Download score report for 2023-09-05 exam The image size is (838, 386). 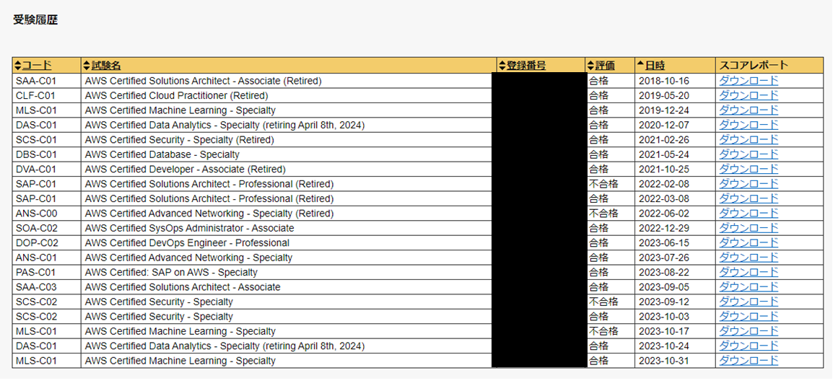748,286
